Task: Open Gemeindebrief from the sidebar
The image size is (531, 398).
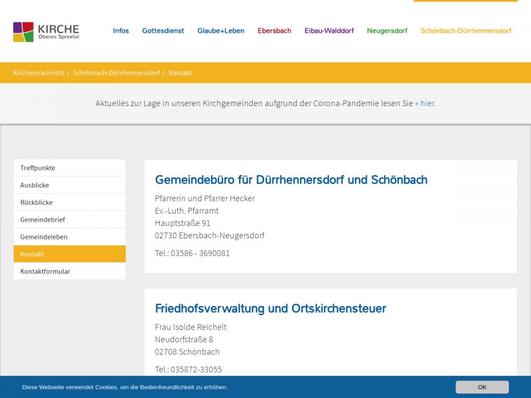Action: click(x=42, y=220)
